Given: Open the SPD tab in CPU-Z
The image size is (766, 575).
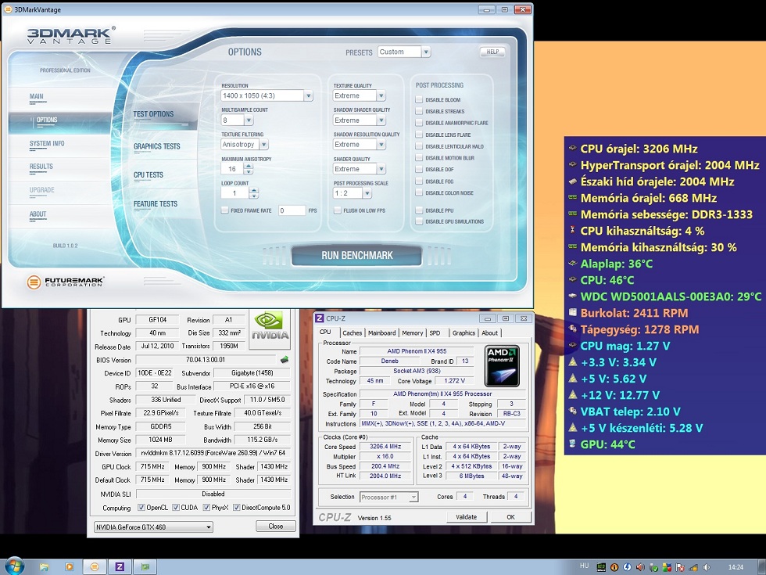Looking at the screenshot, I should tap(435, 333).
